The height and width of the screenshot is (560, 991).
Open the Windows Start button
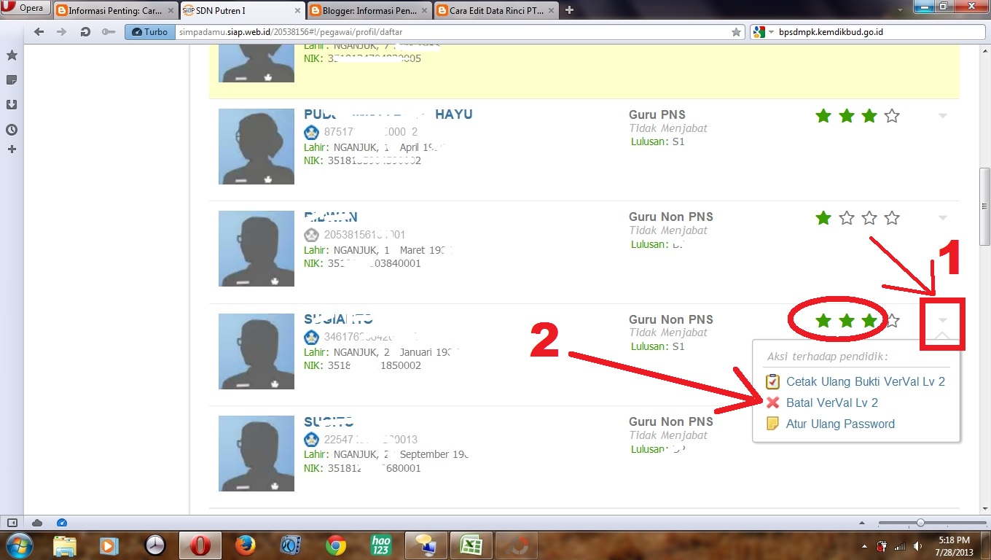[18, 545]
